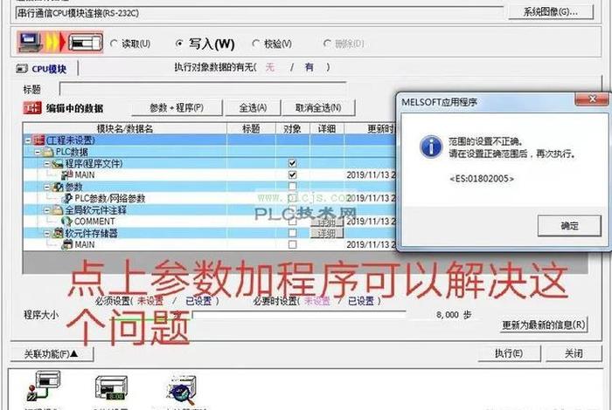Open the PLC clock setting icon

pyautogui.click(x=111, y=388)
